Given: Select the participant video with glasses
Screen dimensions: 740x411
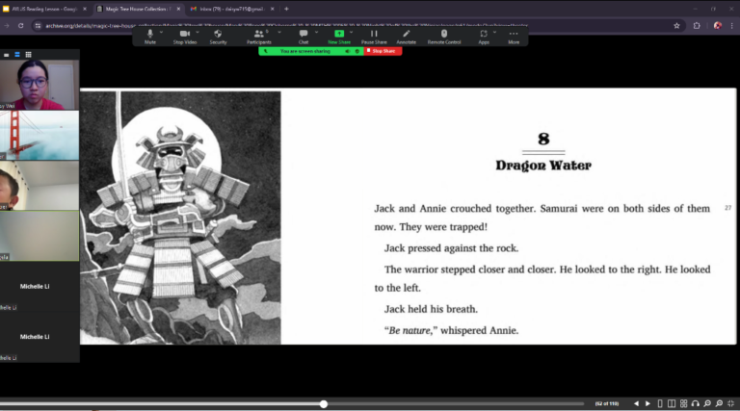Looking at the screenshot, I should pyautogui.click(x=40, y=85).
